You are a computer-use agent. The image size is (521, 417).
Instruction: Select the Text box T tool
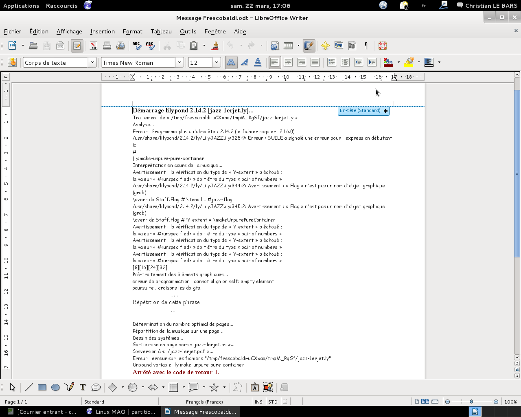click(83, 387)
